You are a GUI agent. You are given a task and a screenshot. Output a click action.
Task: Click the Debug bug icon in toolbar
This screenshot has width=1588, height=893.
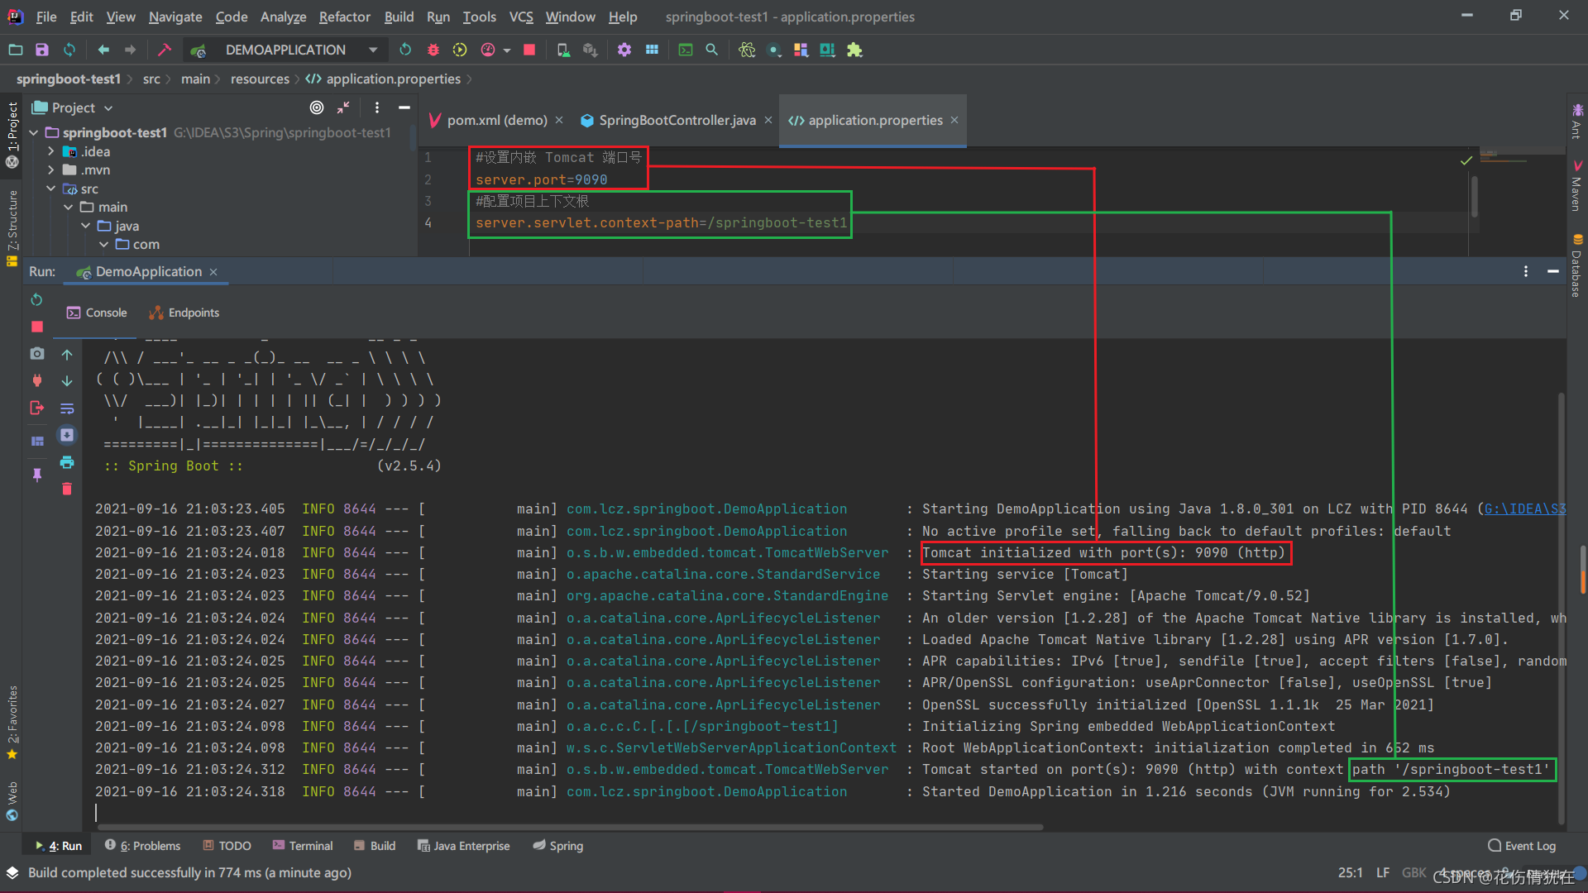433,50
